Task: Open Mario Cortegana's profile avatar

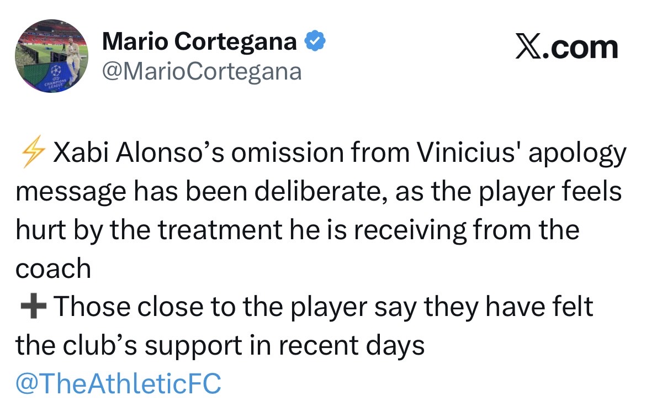Action: [51, 56]
